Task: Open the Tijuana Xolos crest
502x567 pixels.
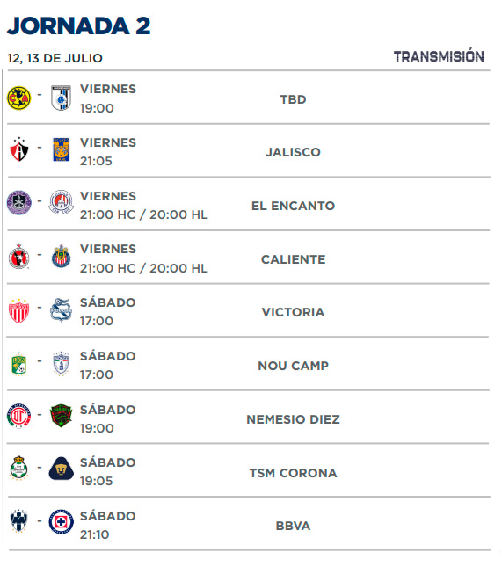Action: [18, 256]
